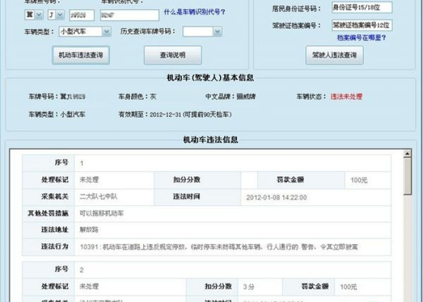Select the 车牌号码 plate info text

click(x=57, y=97)
